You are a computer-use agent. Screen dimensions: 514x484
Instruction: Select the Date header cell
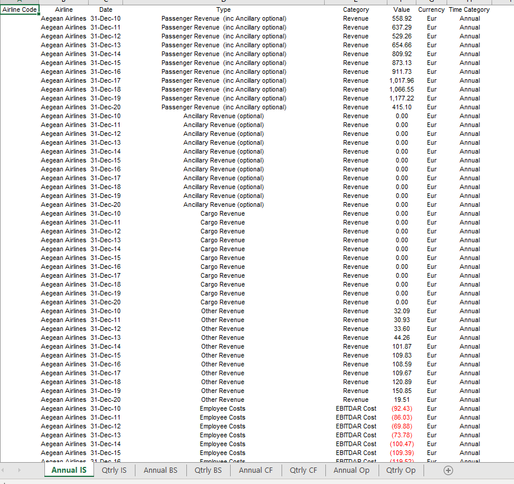pyautogui.click(x=105, y=9)
